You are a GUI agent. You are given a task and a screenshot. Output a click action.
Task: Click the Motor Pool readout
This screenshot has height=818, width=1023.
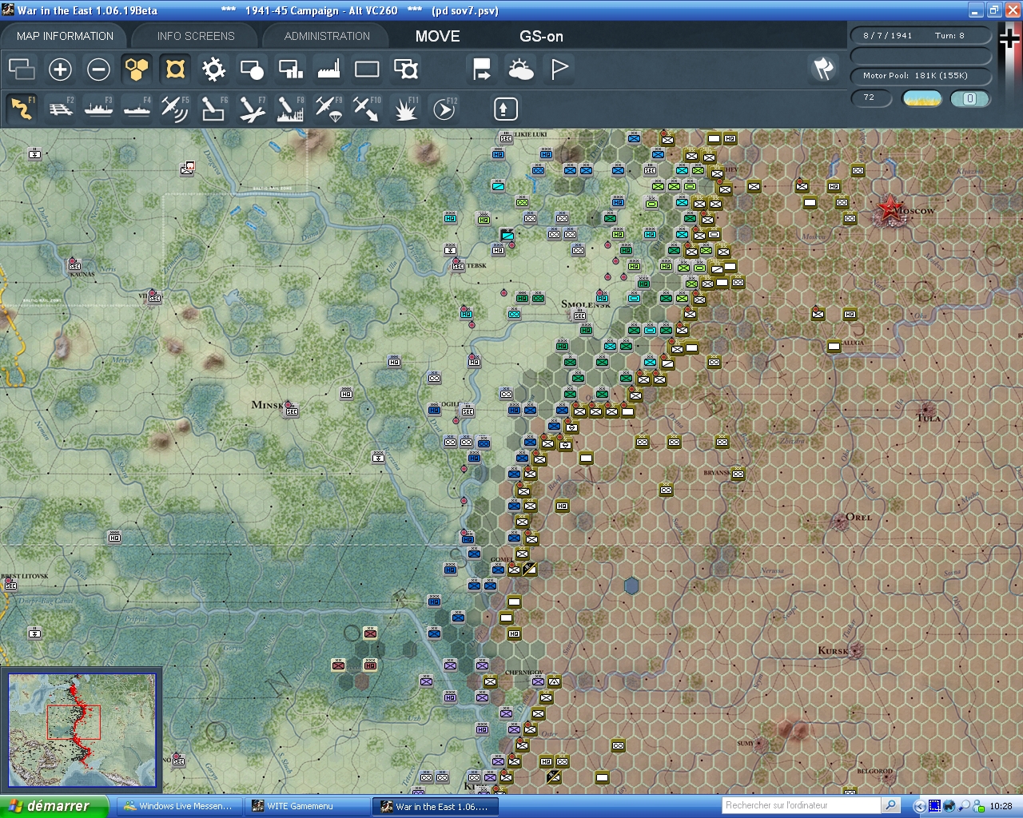pos(921,76)
